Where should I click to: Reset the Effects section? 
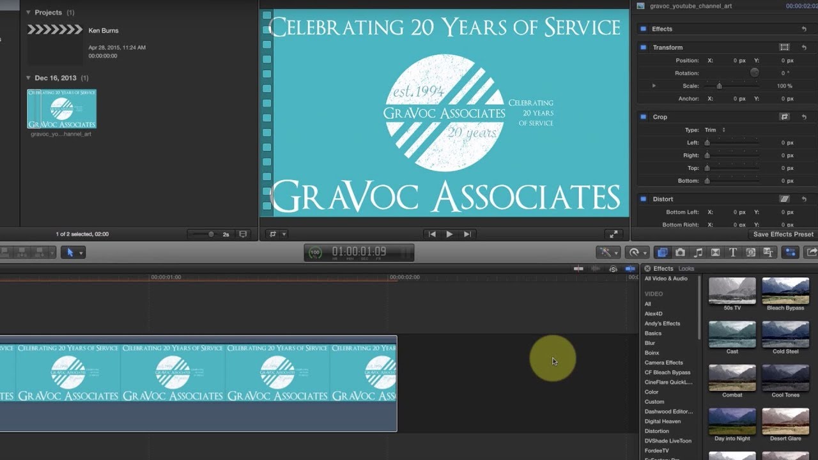(x=804, y=29)
